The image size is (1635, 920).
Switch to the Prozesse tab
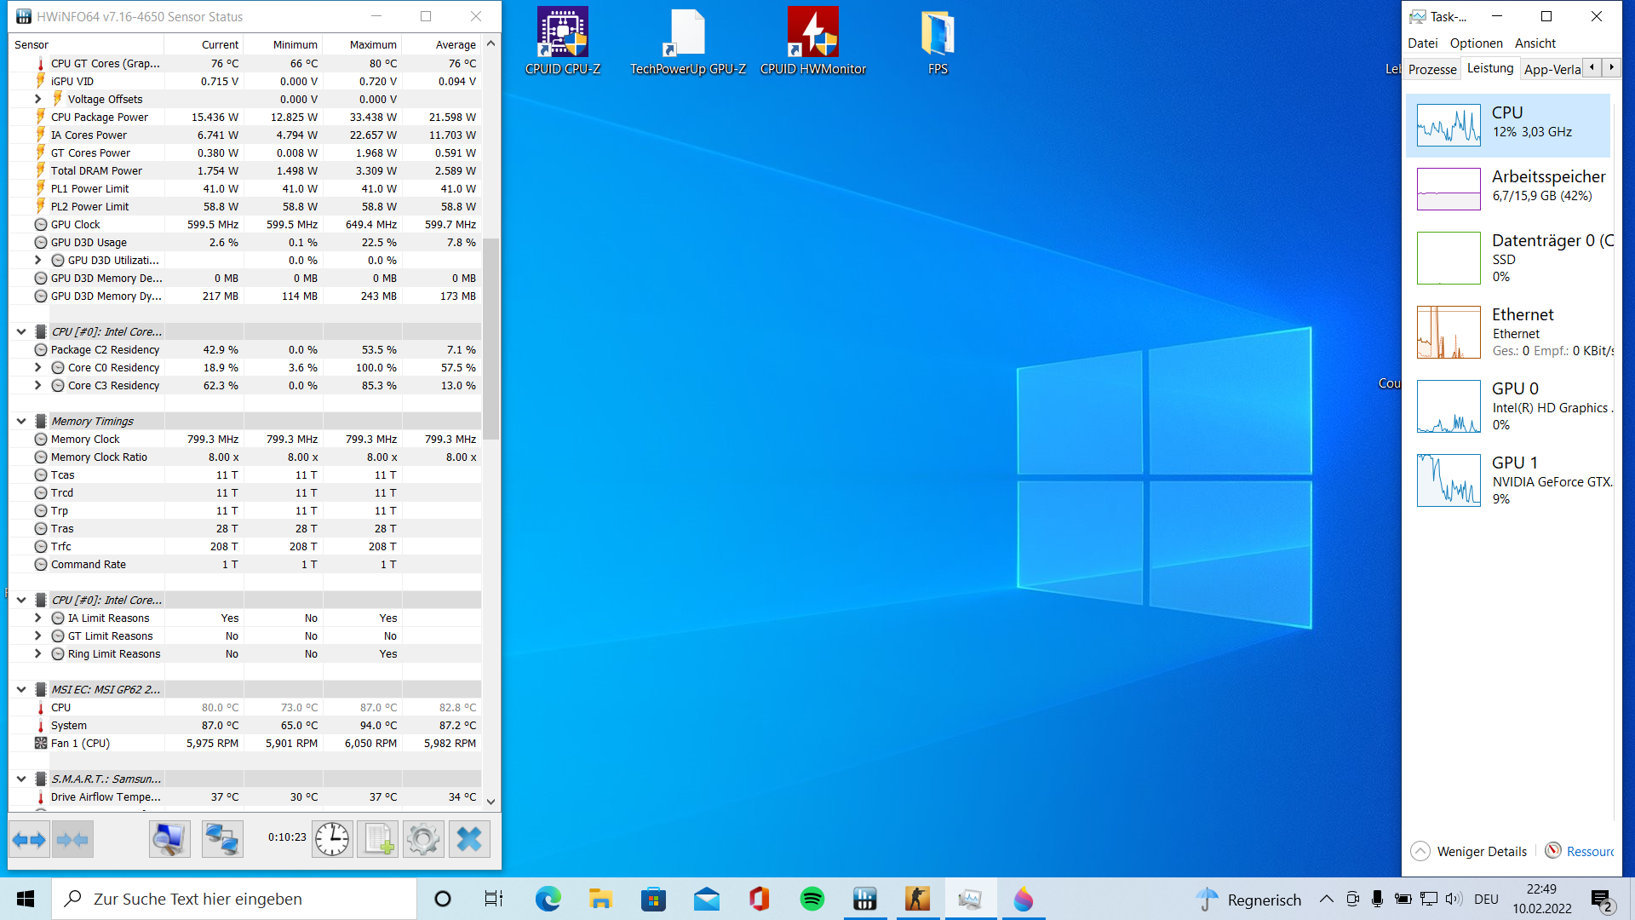click(x=1431, y=69)
